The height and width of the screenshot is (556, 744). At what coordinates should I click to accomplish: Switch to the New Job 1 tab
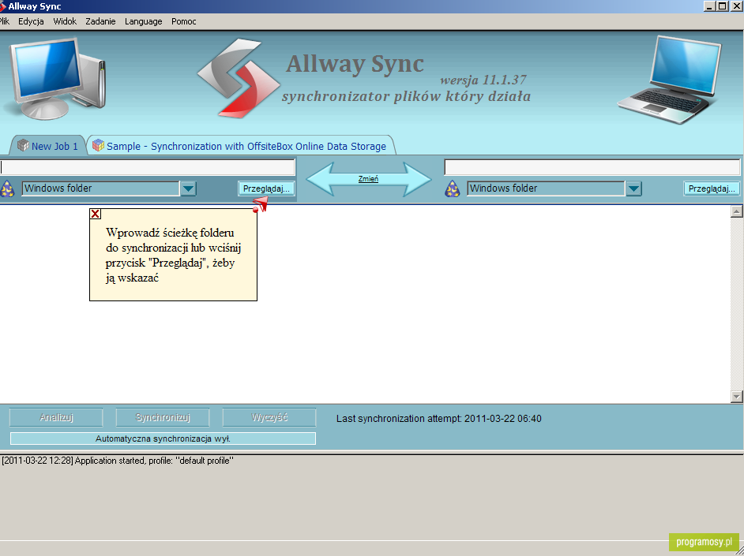48,146
